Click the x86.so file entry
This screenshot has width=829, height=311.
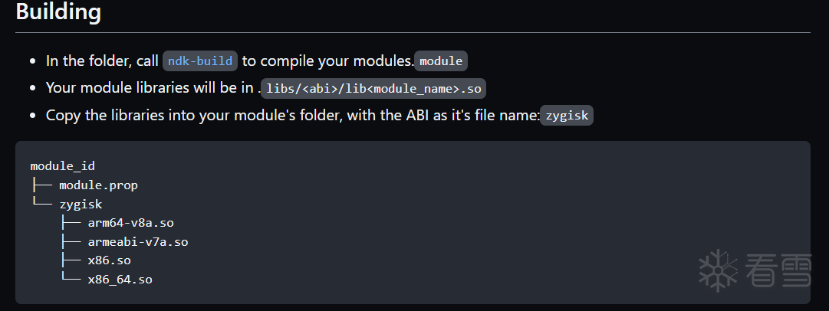pos(110,260)
